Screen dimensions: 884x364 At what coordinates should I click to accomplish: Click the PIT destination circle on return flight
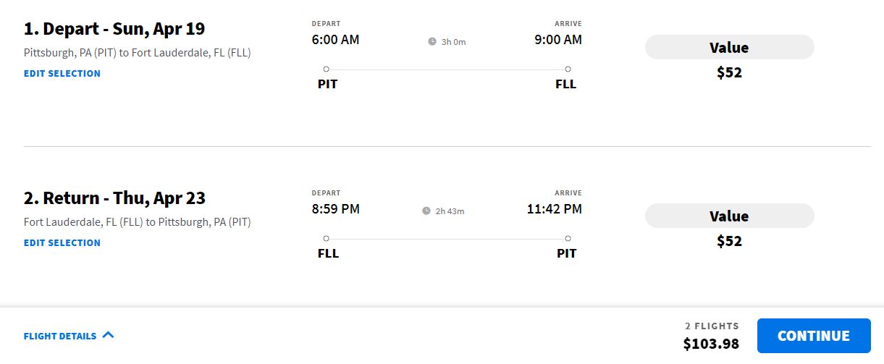[568, 238]
